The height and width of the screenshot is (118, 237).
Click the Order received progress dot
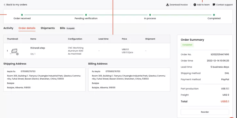22,15
